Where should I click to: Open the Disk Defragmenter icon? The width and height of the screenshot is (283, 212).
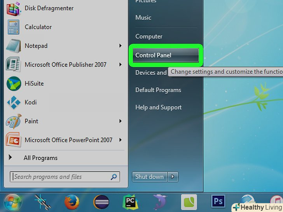[13, 9]
